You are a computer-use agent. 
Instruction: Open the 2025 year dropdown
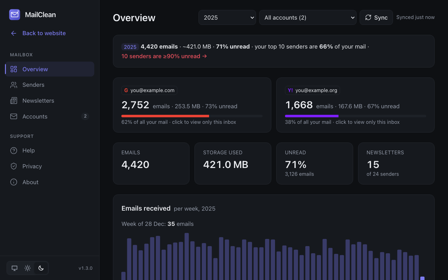227,17
